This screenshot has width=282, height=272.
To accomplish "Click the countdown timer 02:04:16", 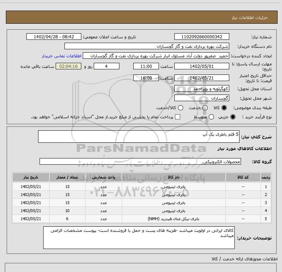I will pyautogui.click(x=68, y=66).
